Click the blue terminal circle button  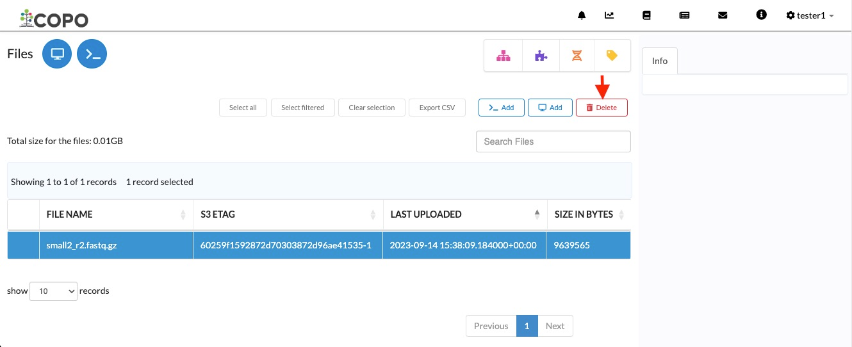coord(92,54)
